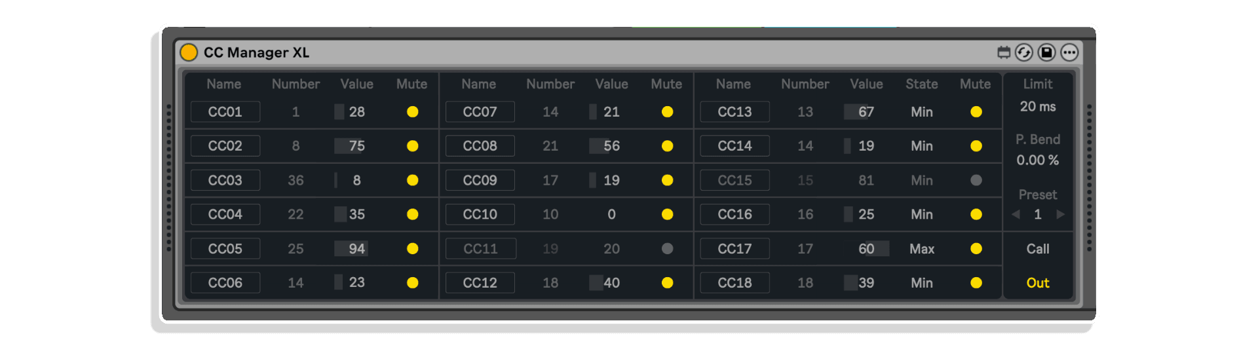Toggle mute dot for CC02
This screenshot has height=361, width=1258.
click(x=413, y=146)
